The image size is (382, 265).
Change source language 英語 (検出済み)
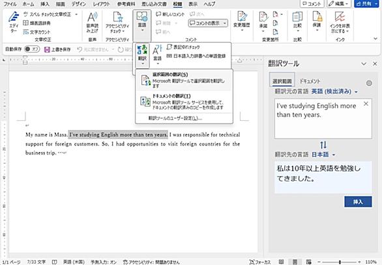[334, 92]
